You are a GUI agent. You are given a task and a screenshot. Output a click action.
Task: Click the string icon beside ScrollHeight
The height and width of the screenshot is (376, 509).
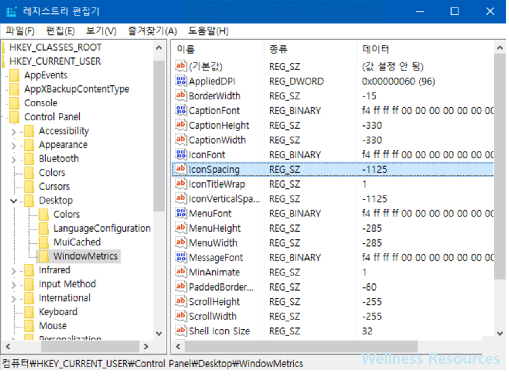(x=180, y=302)
